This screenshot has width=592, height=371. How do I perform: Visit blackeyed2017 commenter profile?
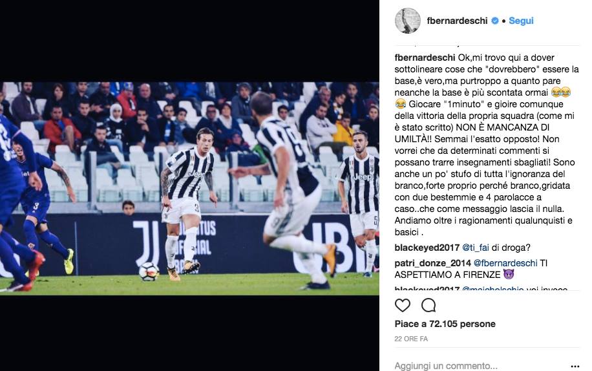pos(427,248)
